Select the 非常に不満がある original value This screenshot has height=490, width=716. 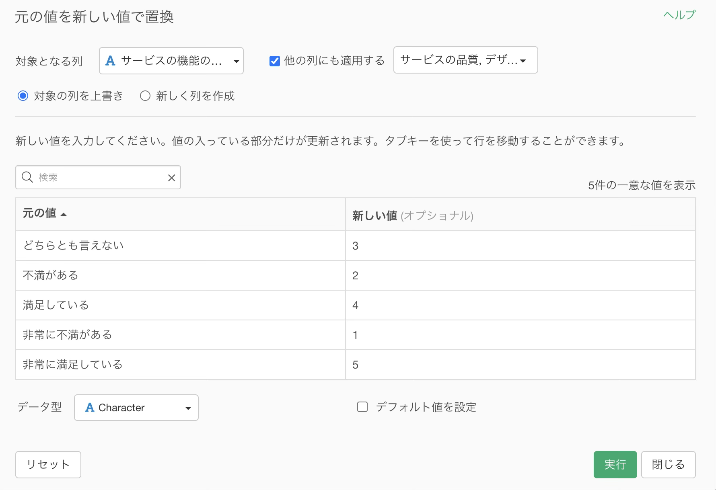pos(181,335)
